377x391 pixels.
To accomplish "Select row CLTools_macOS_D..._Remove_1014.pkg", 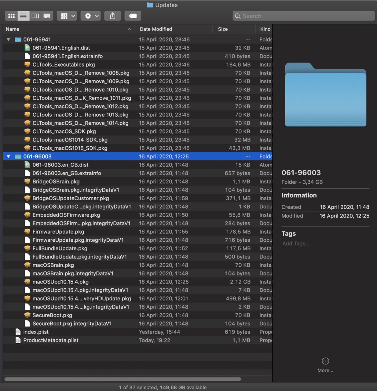I will (x=137, y=123).
